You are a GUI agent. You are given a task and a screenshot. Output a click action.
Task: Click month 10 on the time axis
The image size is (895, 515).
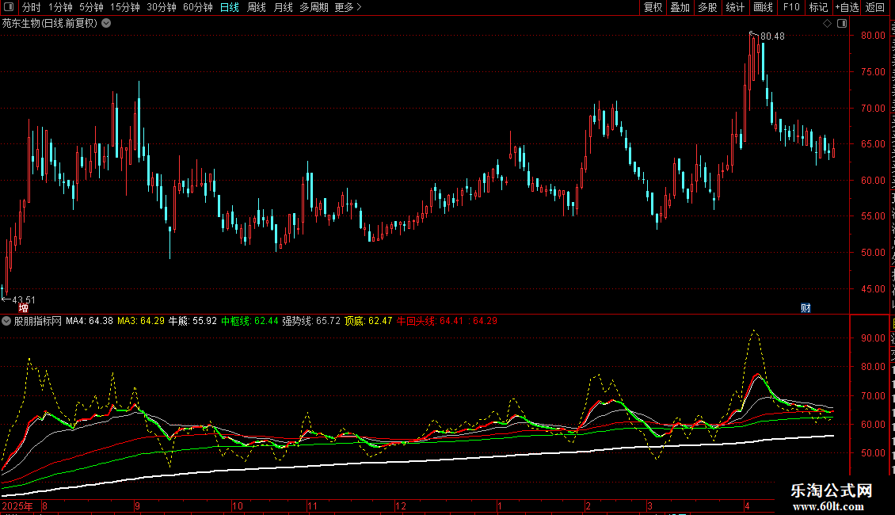238,505
